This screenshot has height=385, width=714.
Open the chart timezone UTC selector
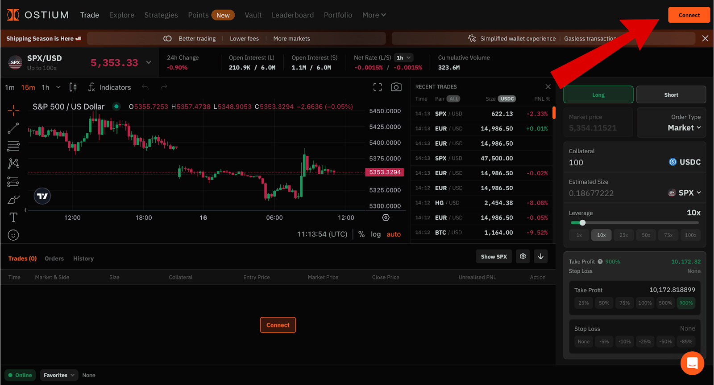coord(322,234)
